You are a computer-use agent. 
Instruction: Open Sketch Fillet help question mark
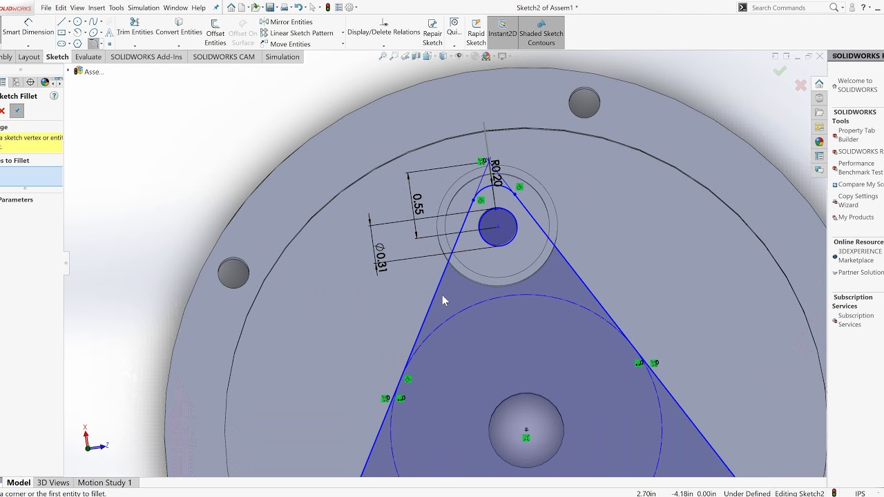[54, 96]
